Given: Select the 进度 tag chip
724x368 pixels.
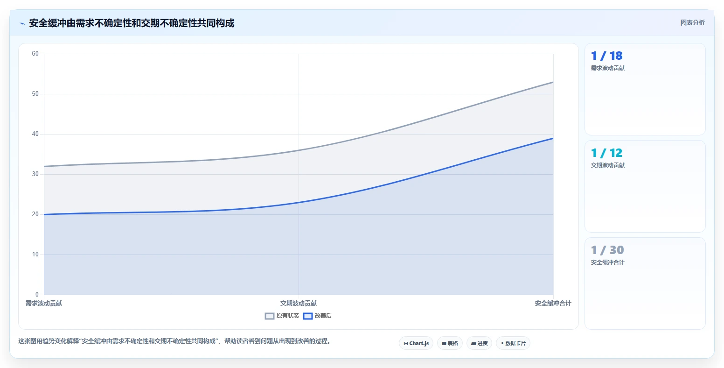Looking at the screenshot, I should point(479,343).
